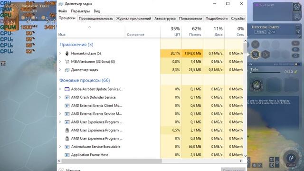304x171 pixels.
Task: Expand the Antimalware Service Executable entry
Action: [60, 147]
